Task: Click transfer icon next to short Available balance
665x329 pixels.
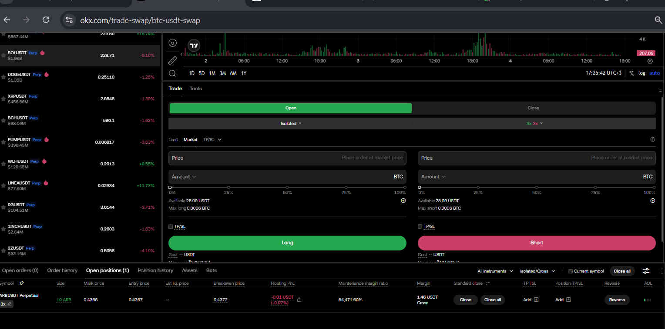Action: (652, 201)
